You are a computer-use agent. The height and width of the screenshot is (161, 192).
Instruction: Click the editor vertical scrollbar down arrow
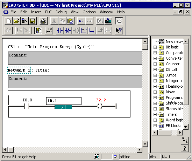pos(145,144)
